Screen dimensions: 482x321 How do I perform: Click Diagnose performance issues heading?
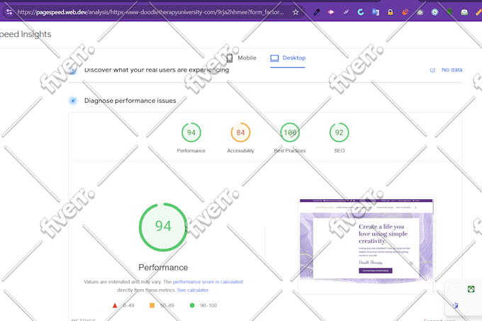130,101
